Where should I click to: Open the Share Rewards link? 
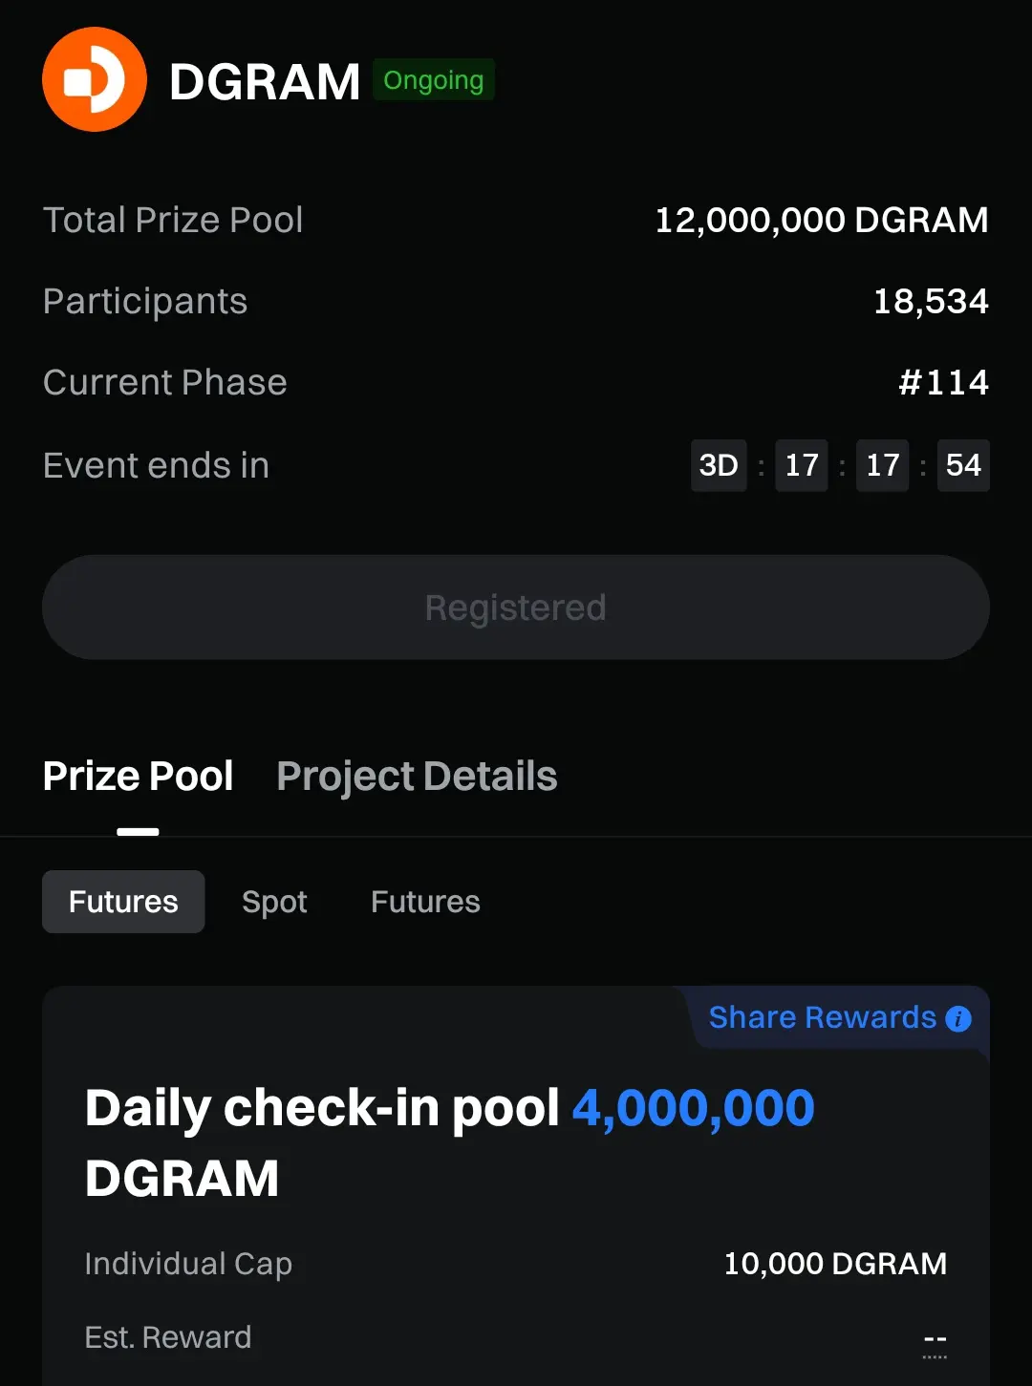(x=823, y=1018)
